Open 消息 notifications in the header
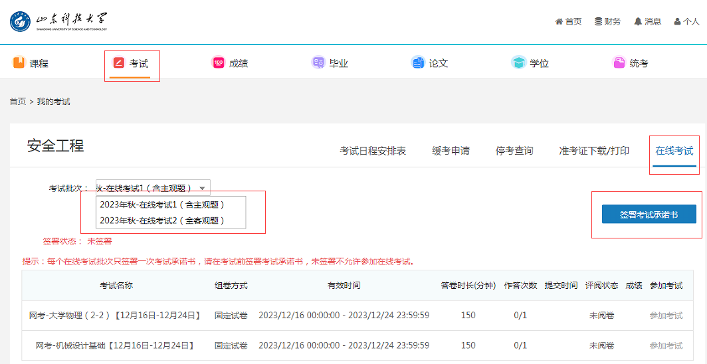This screenshot has height=364, width=707. [x=647, y=21]
